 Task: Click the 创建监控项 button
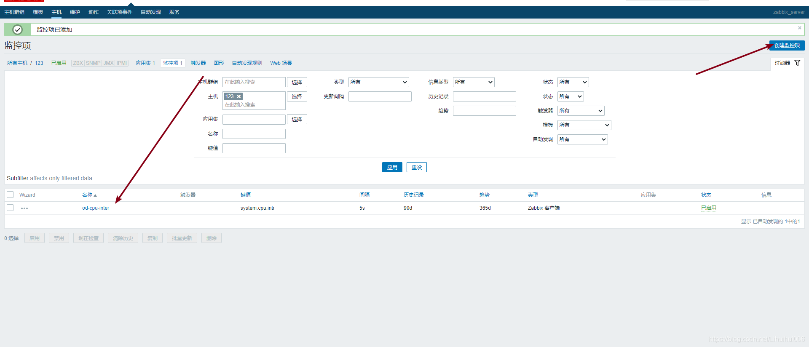tap(787, 45)
